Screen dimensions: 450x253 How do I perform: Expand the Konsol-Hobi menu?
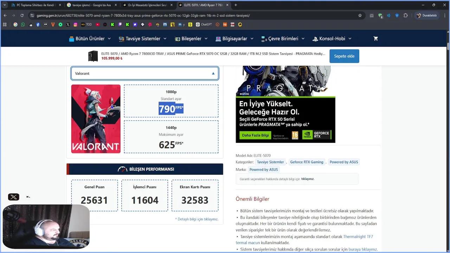[x=332, y=39]
